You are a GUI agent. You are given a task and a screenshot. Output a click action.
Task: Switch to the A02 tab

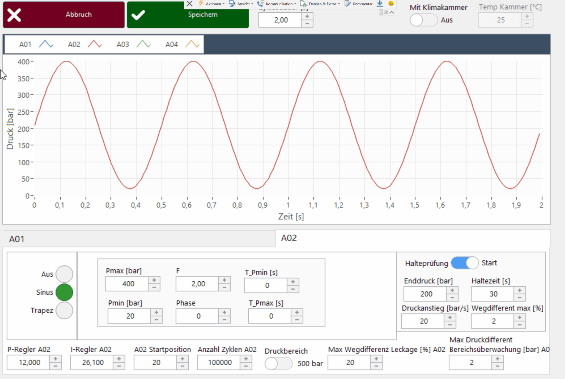click(289, 238)
